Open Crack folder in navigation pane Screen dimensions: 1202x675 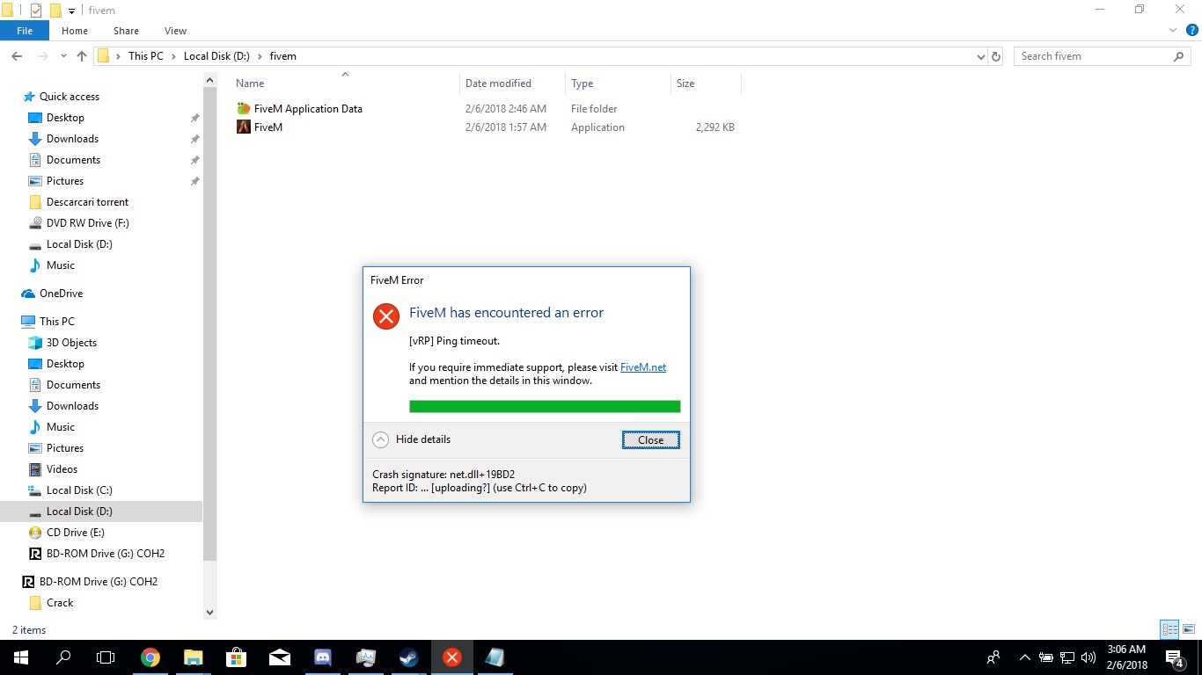pyautogui.click(x=60, y=603)
